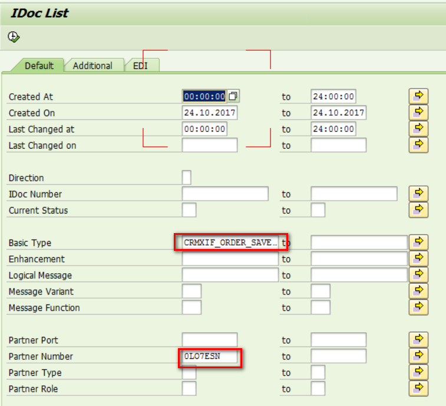Image resolution: width=446 pixels, height=406 pixels.
Task: Click the Partner Port from field
Action: click(x=210, y=340)
